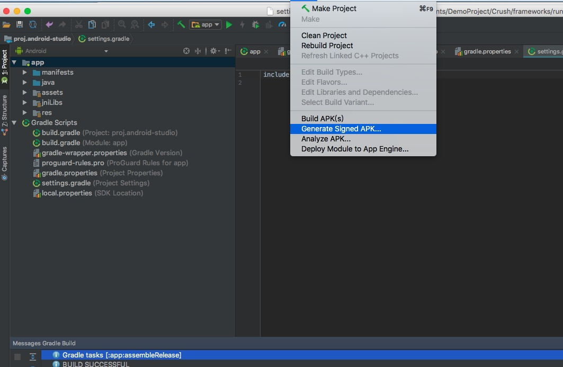Click the Apply Changes lightning icon
Viewport: 563px width, 367px height.
(243, 25)
